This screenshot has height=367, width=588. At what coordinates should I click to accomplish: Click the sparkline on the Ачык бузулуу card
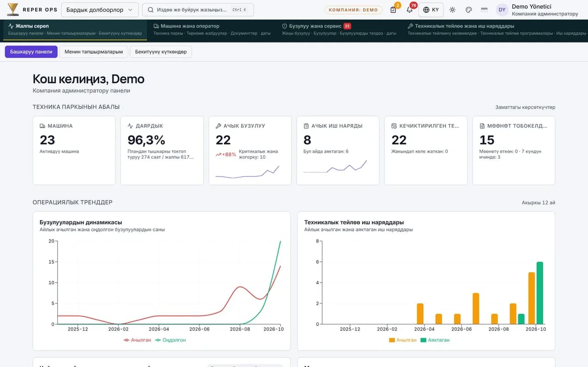pyautogui.click(x=248, y=172)
